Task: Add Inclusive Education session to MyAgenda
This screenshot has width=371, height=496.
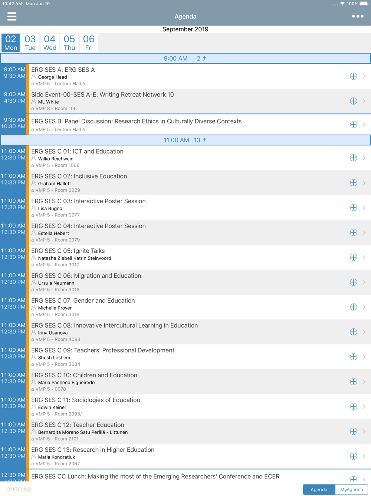Action: pyautogui.click(x=354, y=183)
